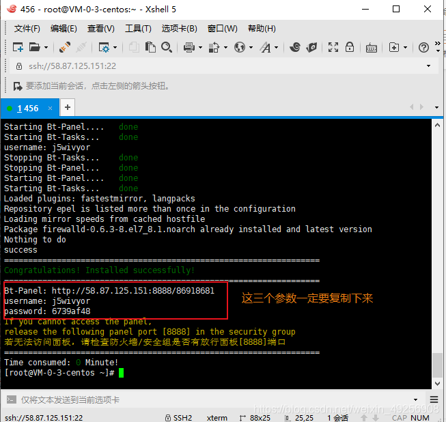Click the Lock screen padlock icon

point(350,47)
